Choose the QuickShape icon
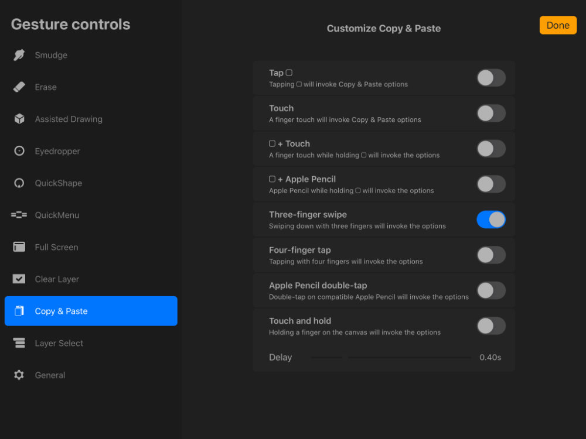The height and width of the screenshot is (439, 586). [x=19, y=183]
